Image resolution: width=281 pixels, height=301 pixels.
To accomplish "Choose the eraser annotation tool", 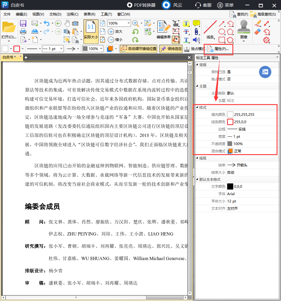I will click(257, 32).
